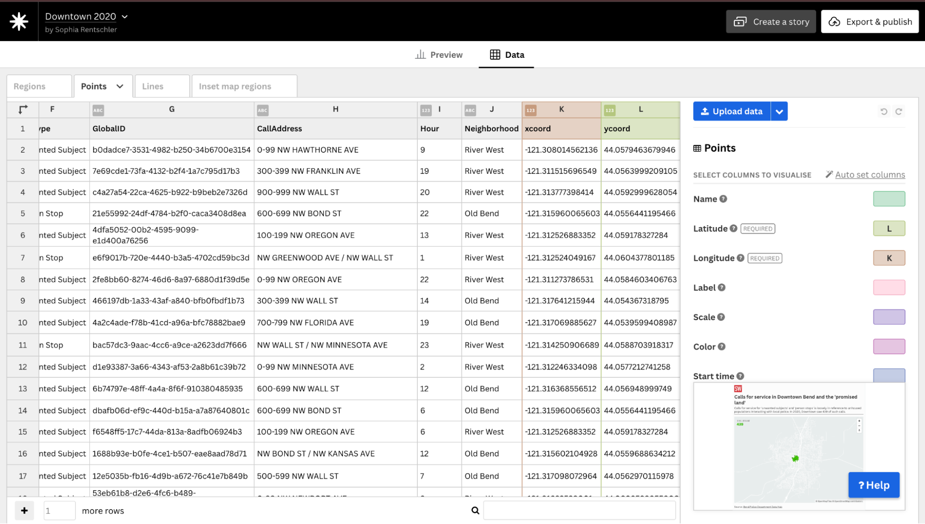Screen dimensions: 925x524
Task: Click the Longitude help question icon
Action: 740,258
